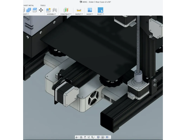186x140 pixels.
Task: Click the Look At camera icon
Action: [81, 137]
